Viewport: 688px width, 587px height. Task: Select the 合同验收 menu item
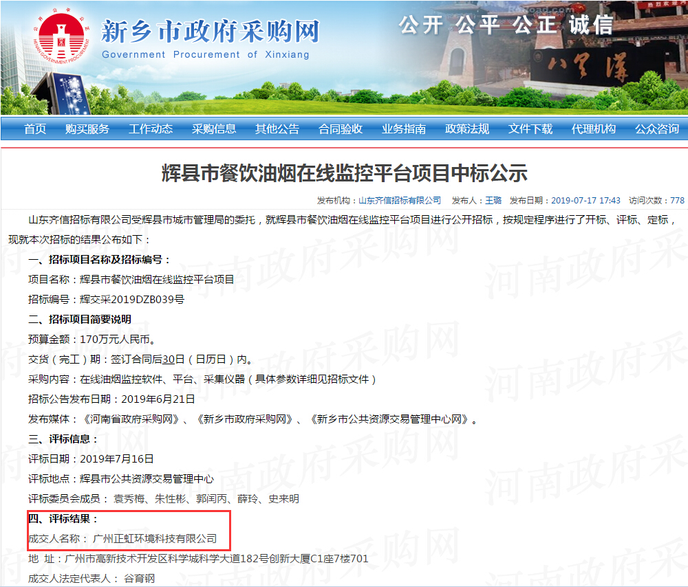(341, 129)
